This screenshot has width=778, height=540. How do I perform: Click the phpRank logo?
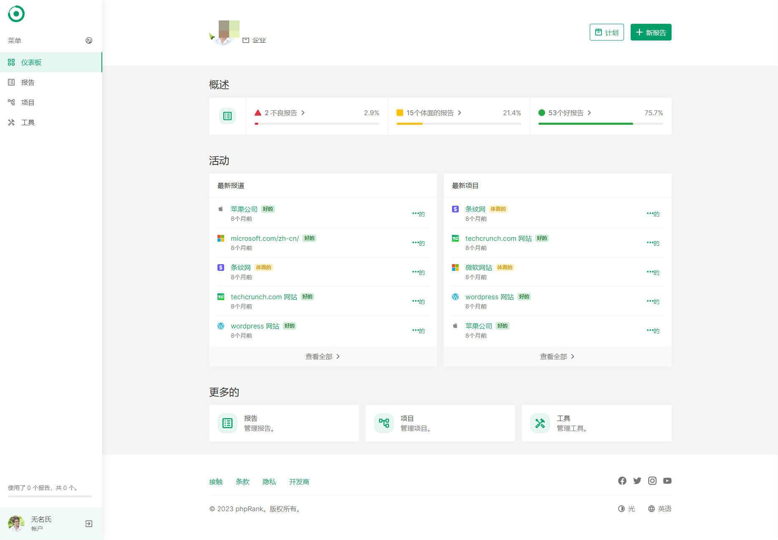(16, 14)
